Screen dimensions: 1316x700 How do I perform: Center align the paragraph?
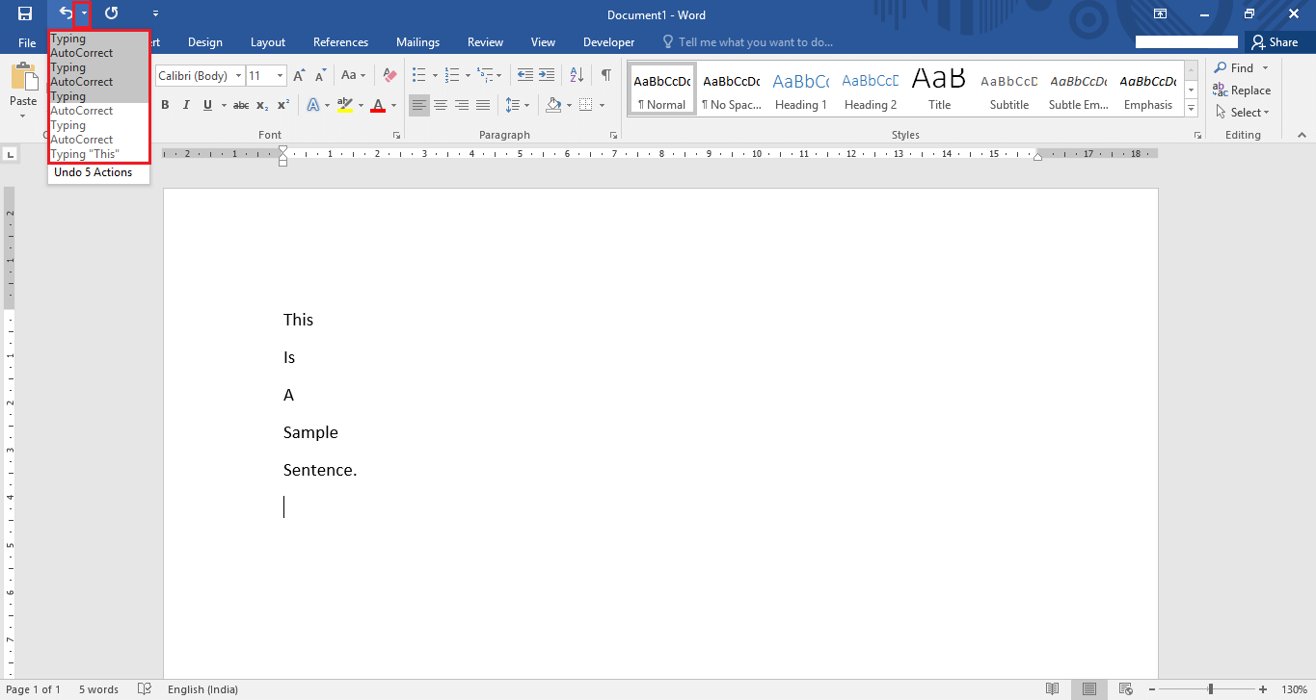click(x=441, y=105)
